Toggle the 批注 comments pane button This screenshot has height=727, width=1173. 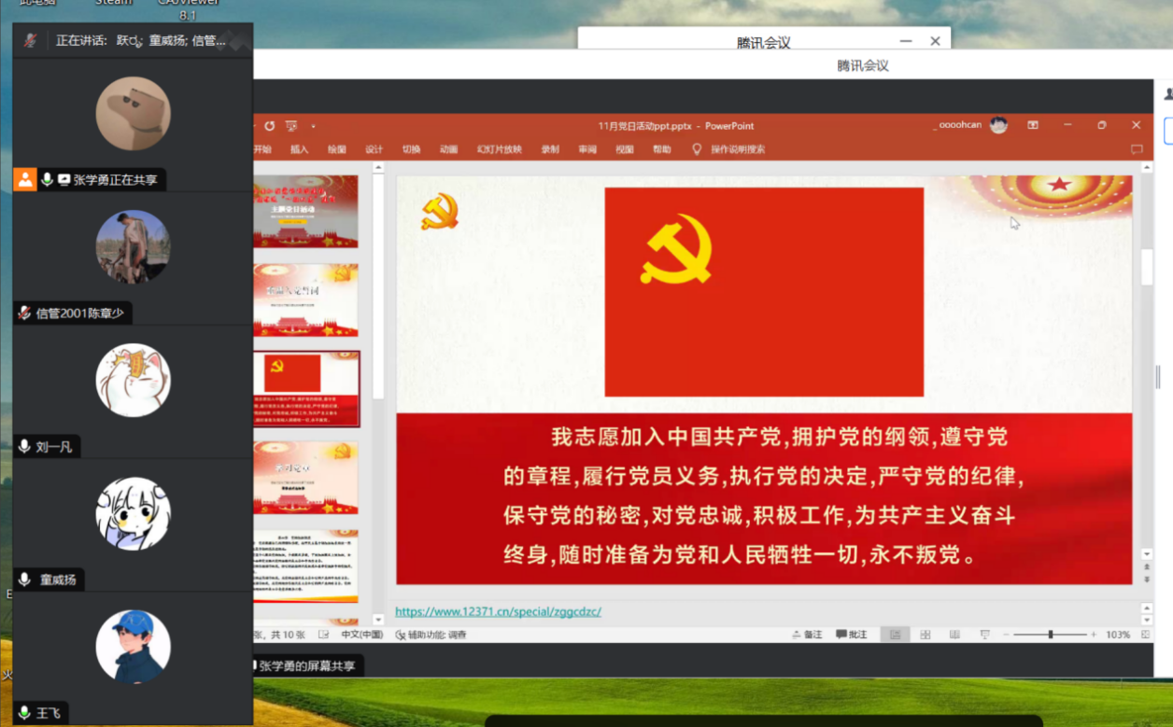point(851,635)
